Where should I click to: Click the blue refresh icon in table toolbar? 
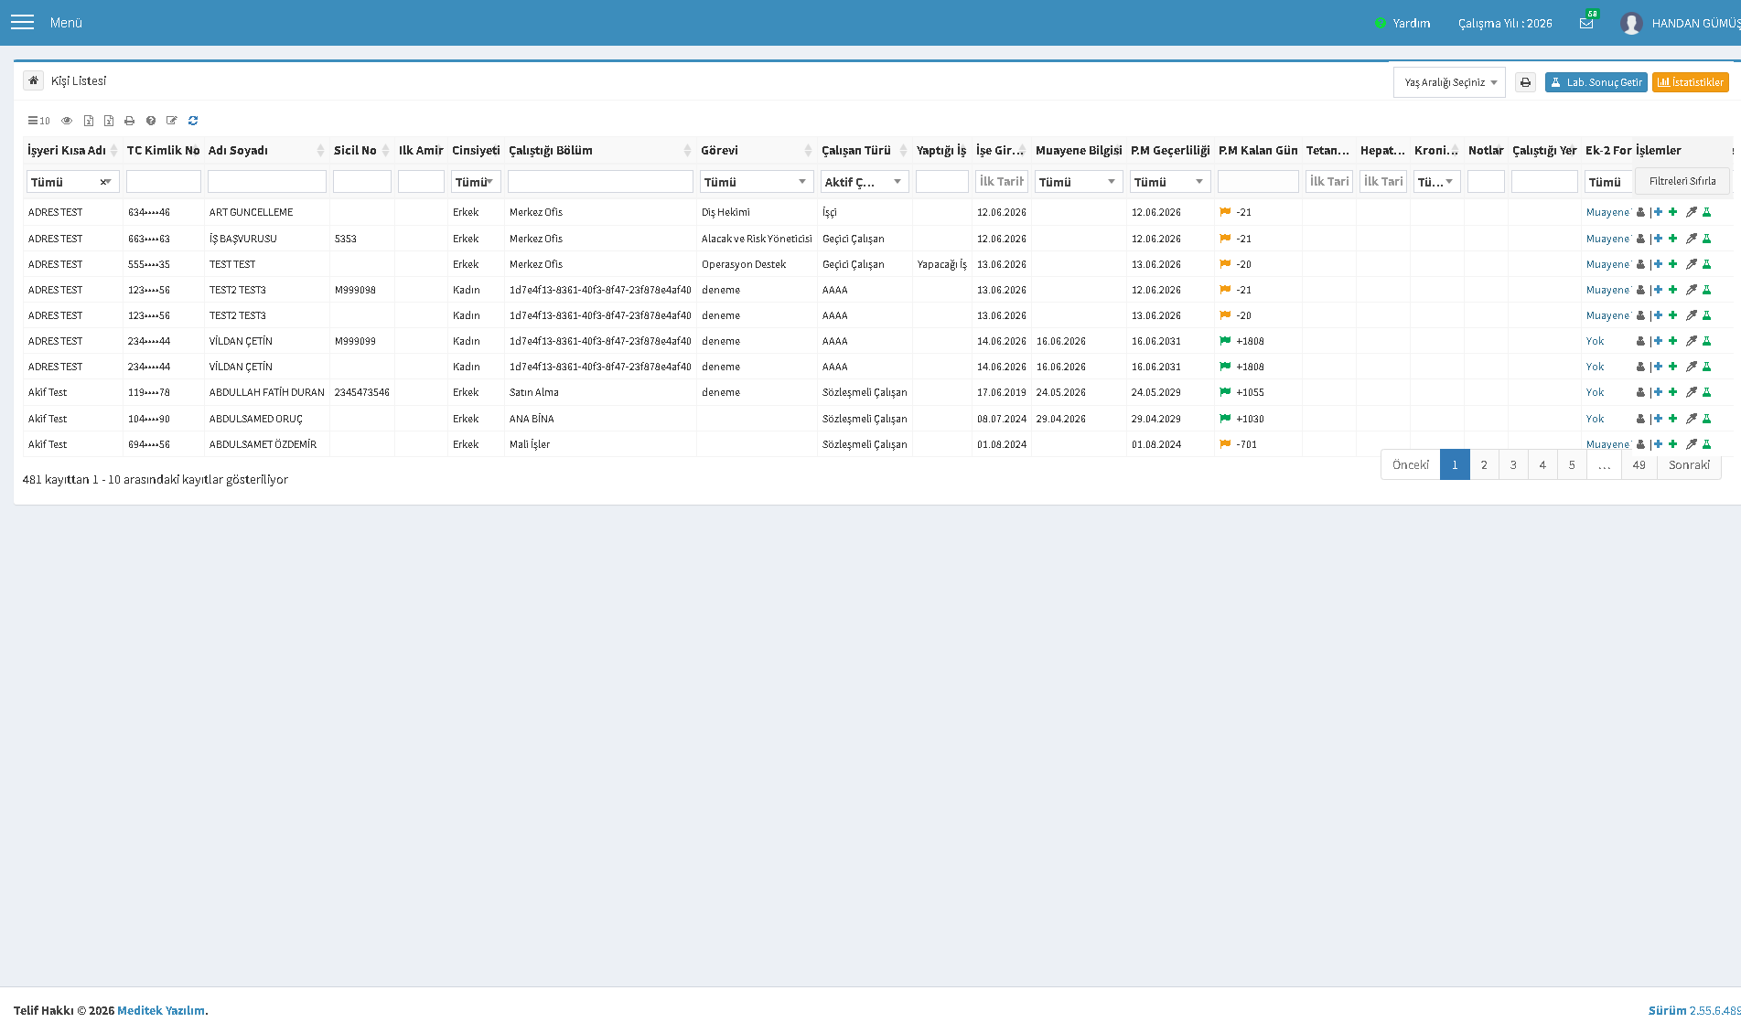[193, 121]
